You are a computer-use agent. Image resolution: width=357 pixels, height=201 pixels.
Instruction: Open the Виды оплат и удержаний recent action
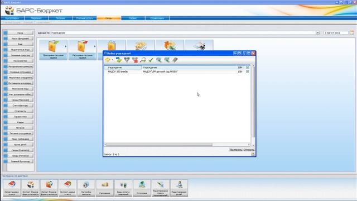(123, 188)
